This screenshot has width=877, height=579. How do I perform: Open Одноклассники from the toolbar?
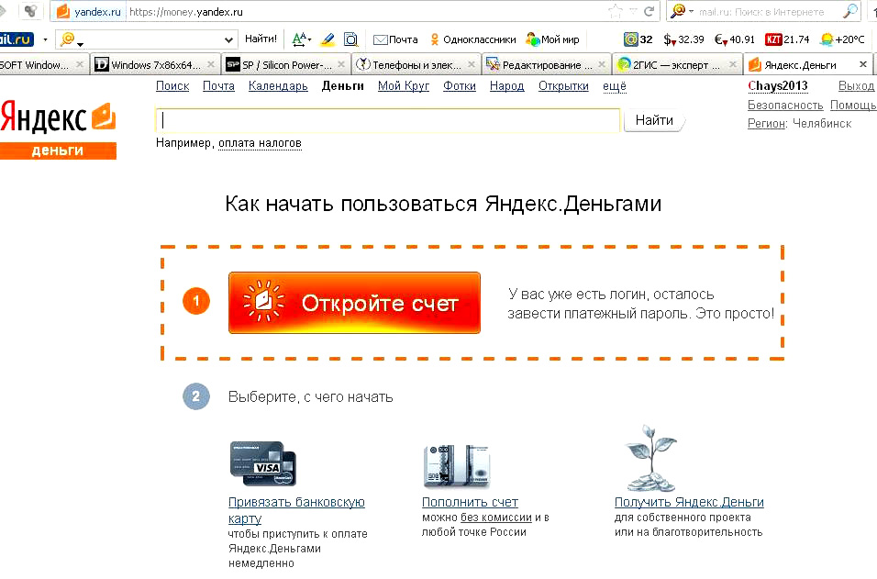(x=472, y=39)
